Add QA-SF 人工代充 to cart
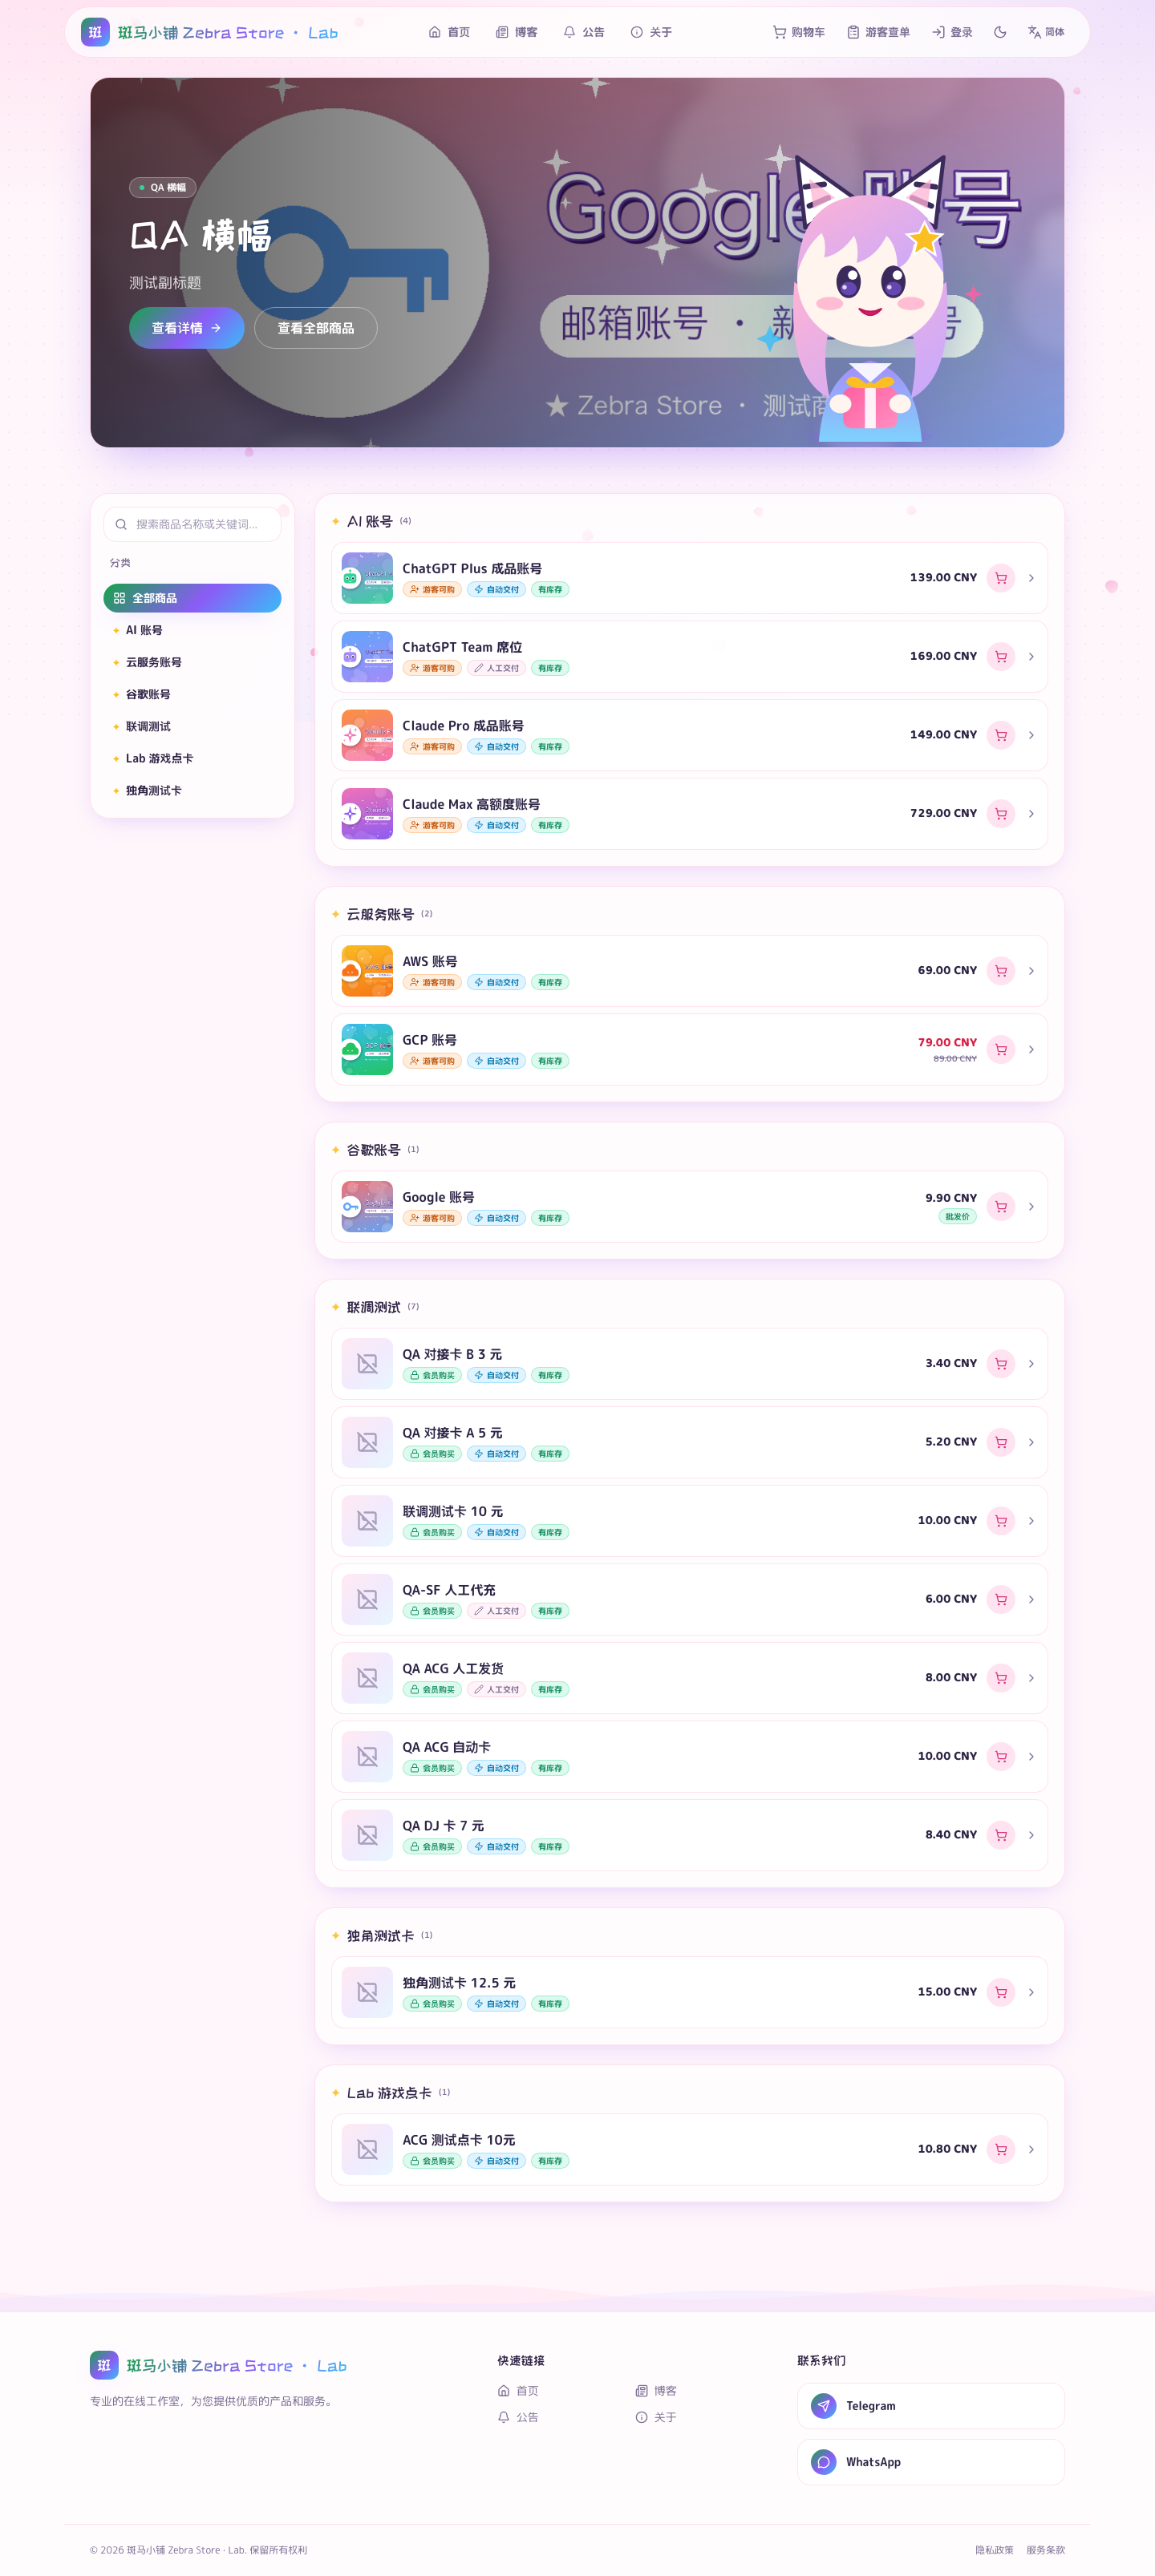The width and height of the screenshot is (1155, 2576). point(1000,1599)
